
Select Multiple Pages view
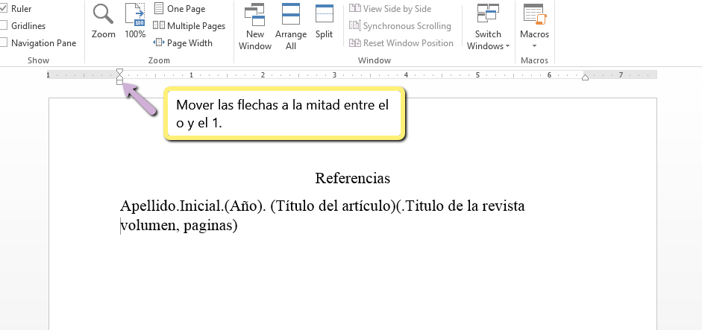189,26
